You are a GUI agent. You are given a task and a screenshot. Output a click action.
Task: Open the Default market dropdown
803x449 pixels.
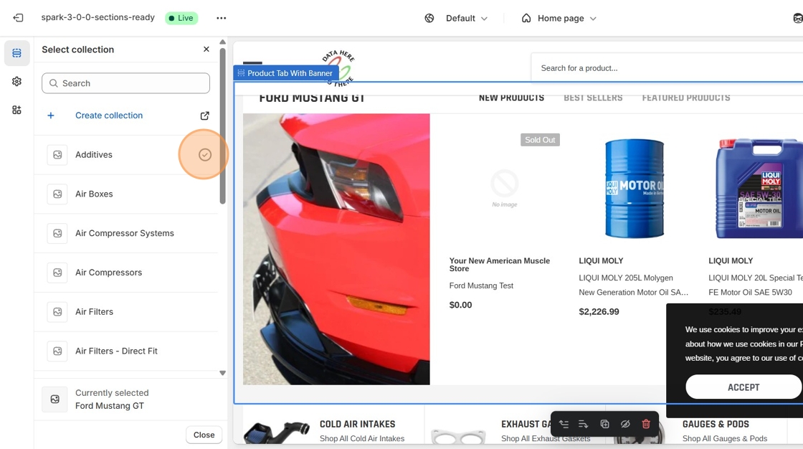coord(467,19)
